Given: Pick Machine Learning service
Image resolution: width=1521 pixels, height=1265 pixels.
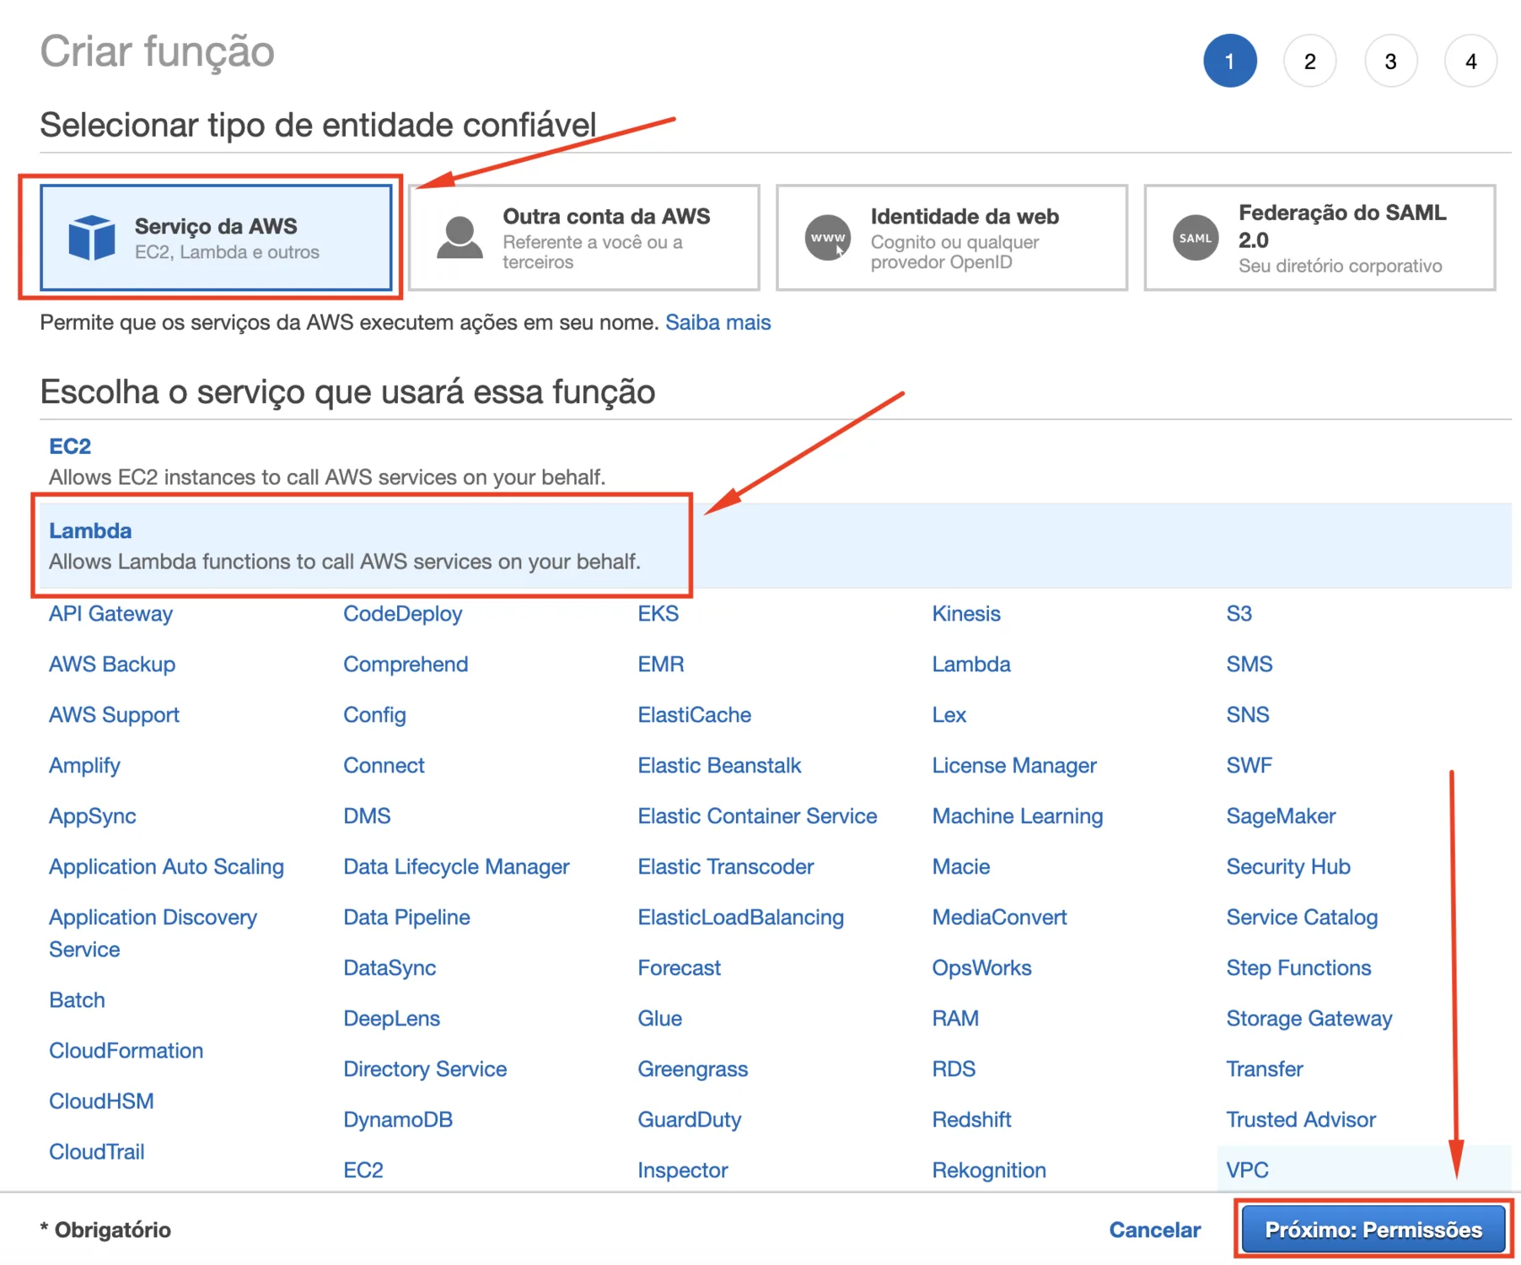Looking at the screenshot, I should tap(1018, 816).
